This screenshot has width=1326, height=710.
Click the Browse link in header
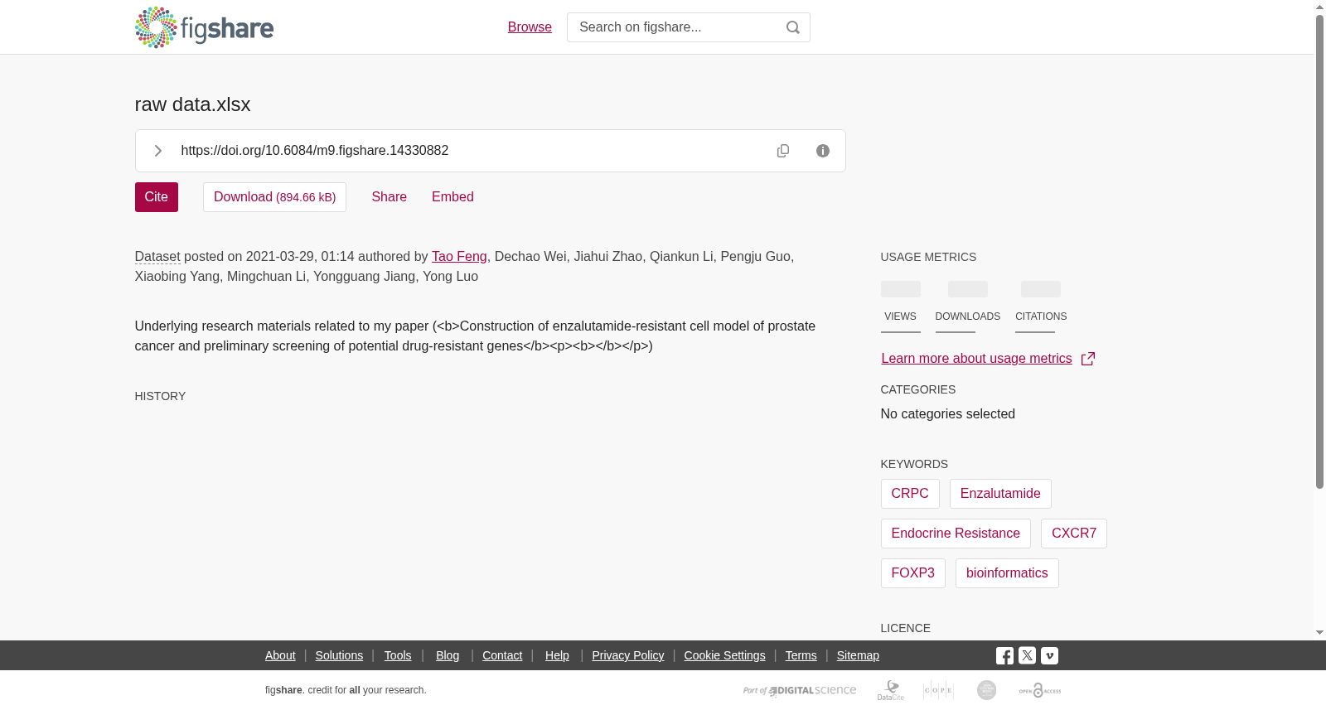coord(530,27)
